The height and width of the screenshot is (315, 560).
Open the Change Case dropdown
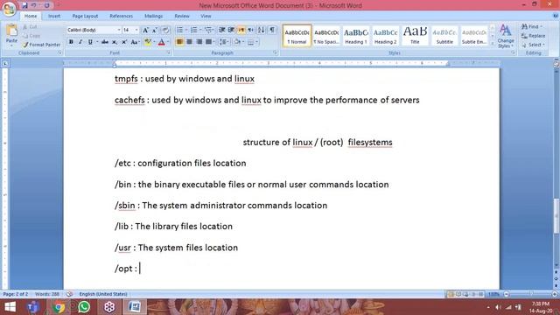point(135,42)
